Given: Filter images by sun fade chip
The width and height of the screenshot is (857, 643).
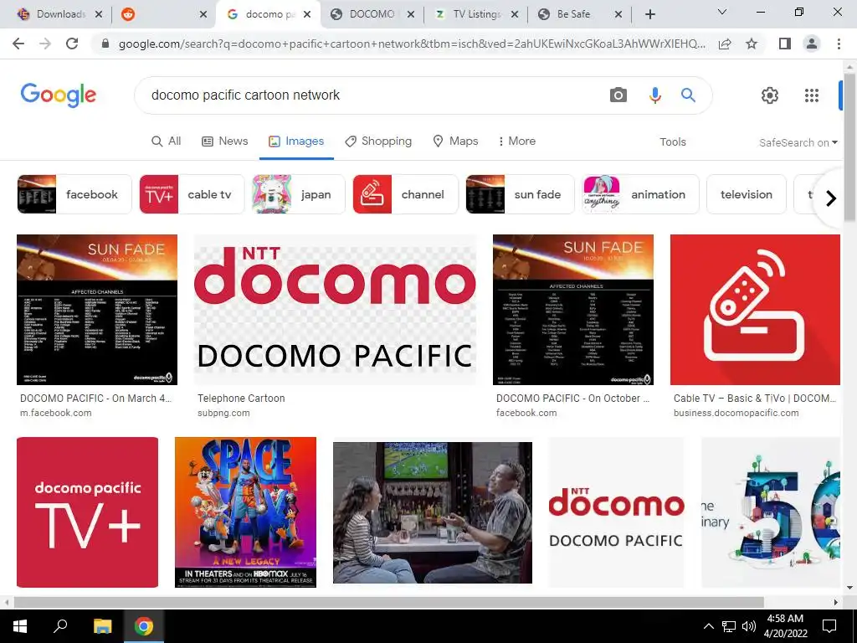Looking at the screenshot, I should pos(520,194).
